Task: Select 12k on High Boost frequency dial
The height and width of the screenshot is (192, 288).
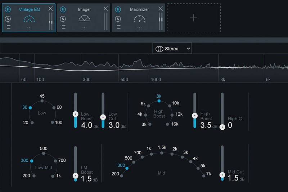Action: click(x=172, y=115)
